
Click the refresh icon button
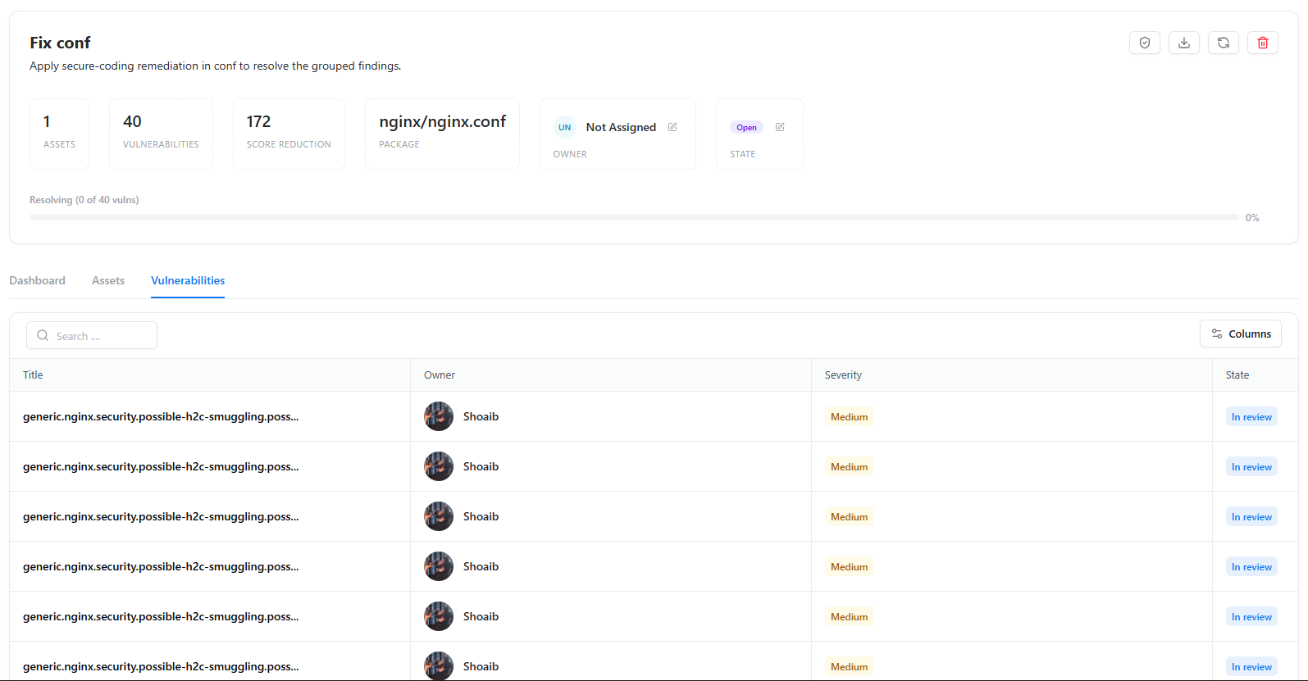click(1224, 43)
